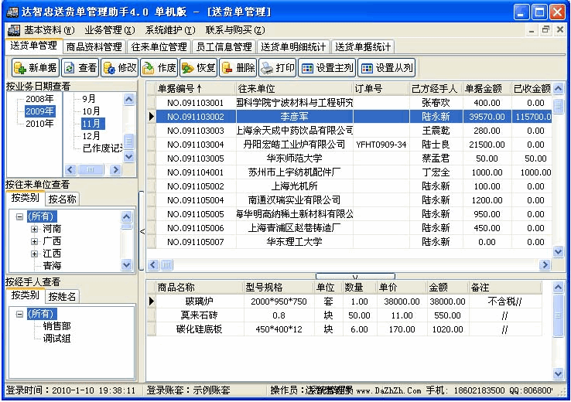This screenshot has height=402, width=571.
Task: Click the 华东师范大学 cell
Action: pos(294,158)
